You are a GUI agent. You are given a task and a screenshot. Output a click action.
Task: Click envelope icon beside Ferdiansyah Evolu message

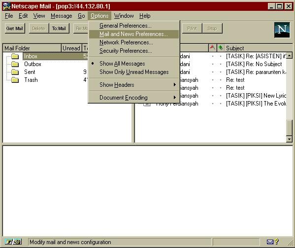pos(147,104)
